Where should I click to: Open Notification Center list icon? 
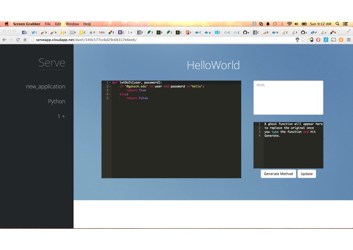click(345, 24)
